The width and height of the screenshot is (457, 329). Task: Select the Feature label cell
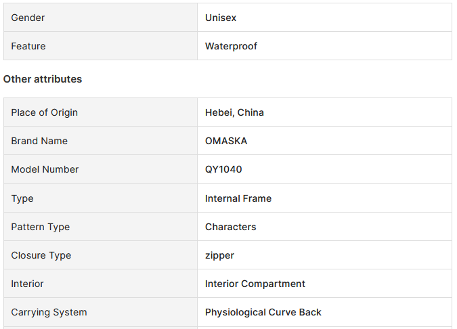click(101, 46)
